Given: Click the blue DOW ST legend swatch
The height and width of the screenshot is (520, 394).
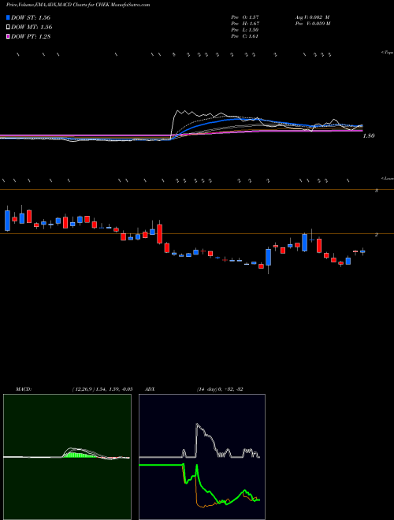Looking at the screenshot, I should pyautogui.click(x=9, y=17).
